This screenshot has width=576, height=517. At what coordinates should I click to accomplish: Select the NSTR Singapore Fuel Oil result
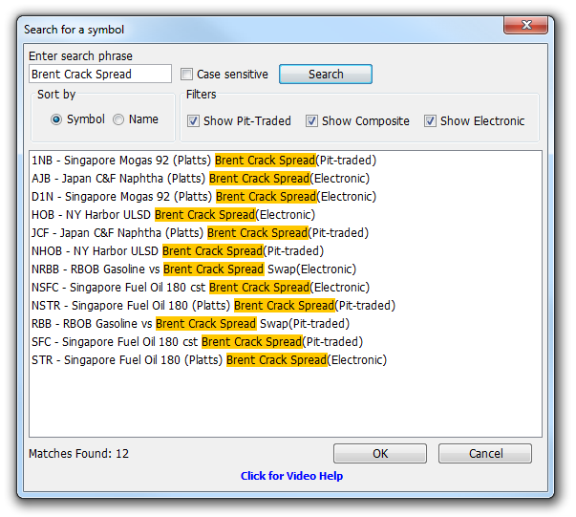click(x=213, y=306)
